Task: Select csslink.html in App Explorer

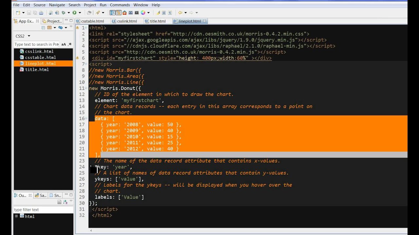Action: tap(39, 52)
